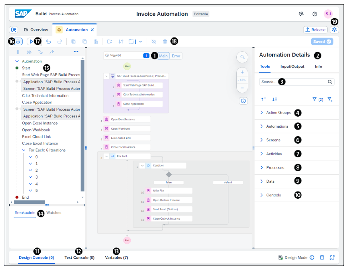Click the project explorer icon left of Overview
Image resolution: width=348 pixels, height=269 pixels.
13,30
